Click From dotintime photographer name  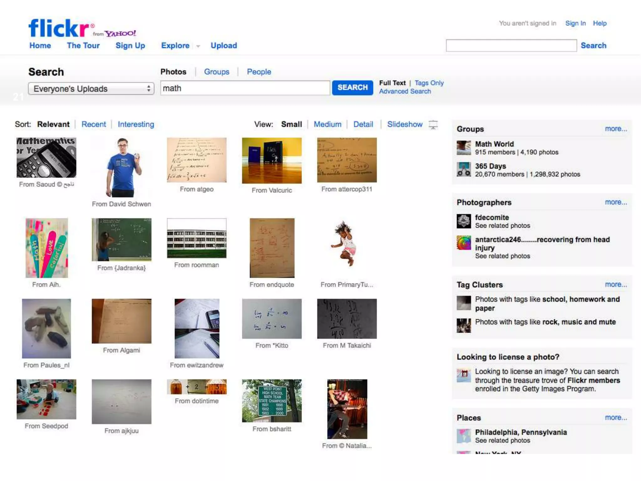(197, 401)
